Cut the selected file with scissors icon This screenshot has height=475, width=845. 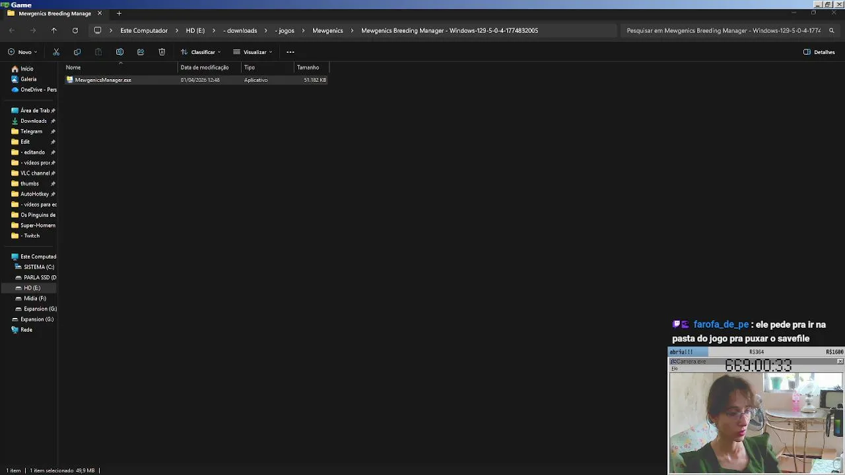56,52
